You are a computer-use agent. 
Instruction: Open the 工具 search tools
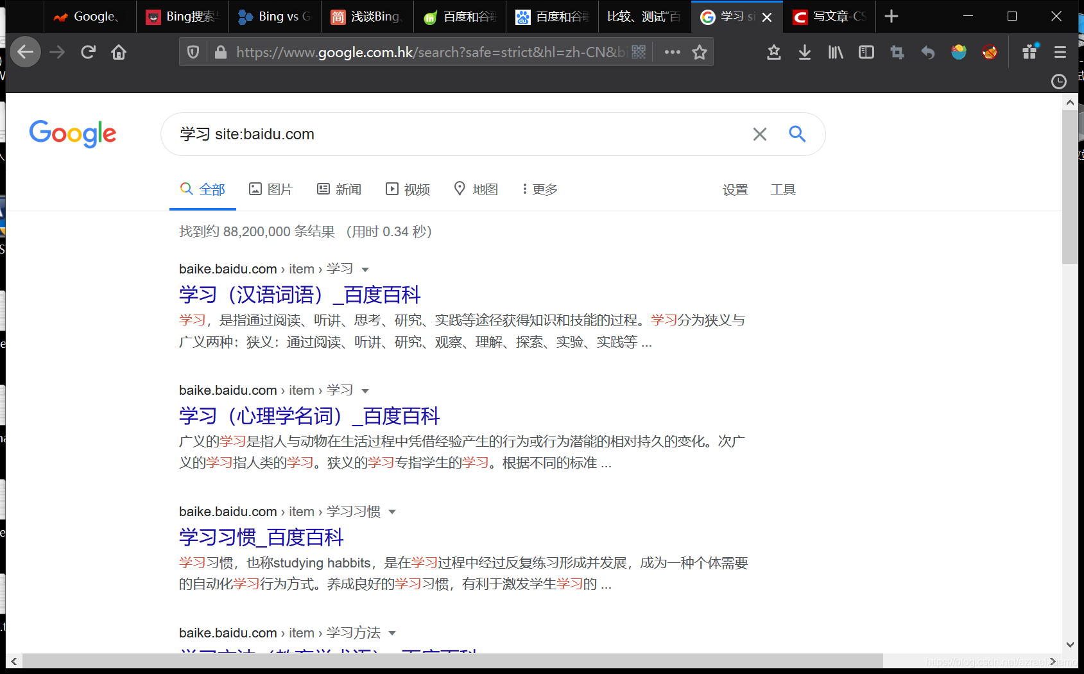[783, 189]
